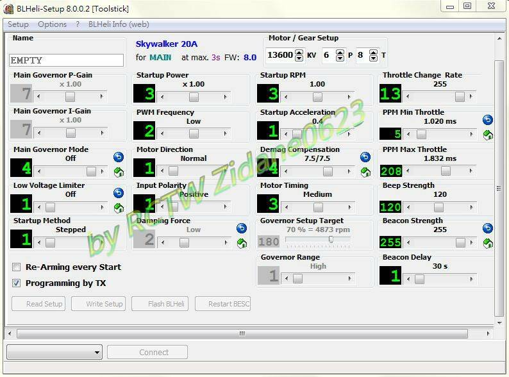Click right arrow of Motor Direction slider
This screenshot has width=509, height=377.
pos(225,171)
